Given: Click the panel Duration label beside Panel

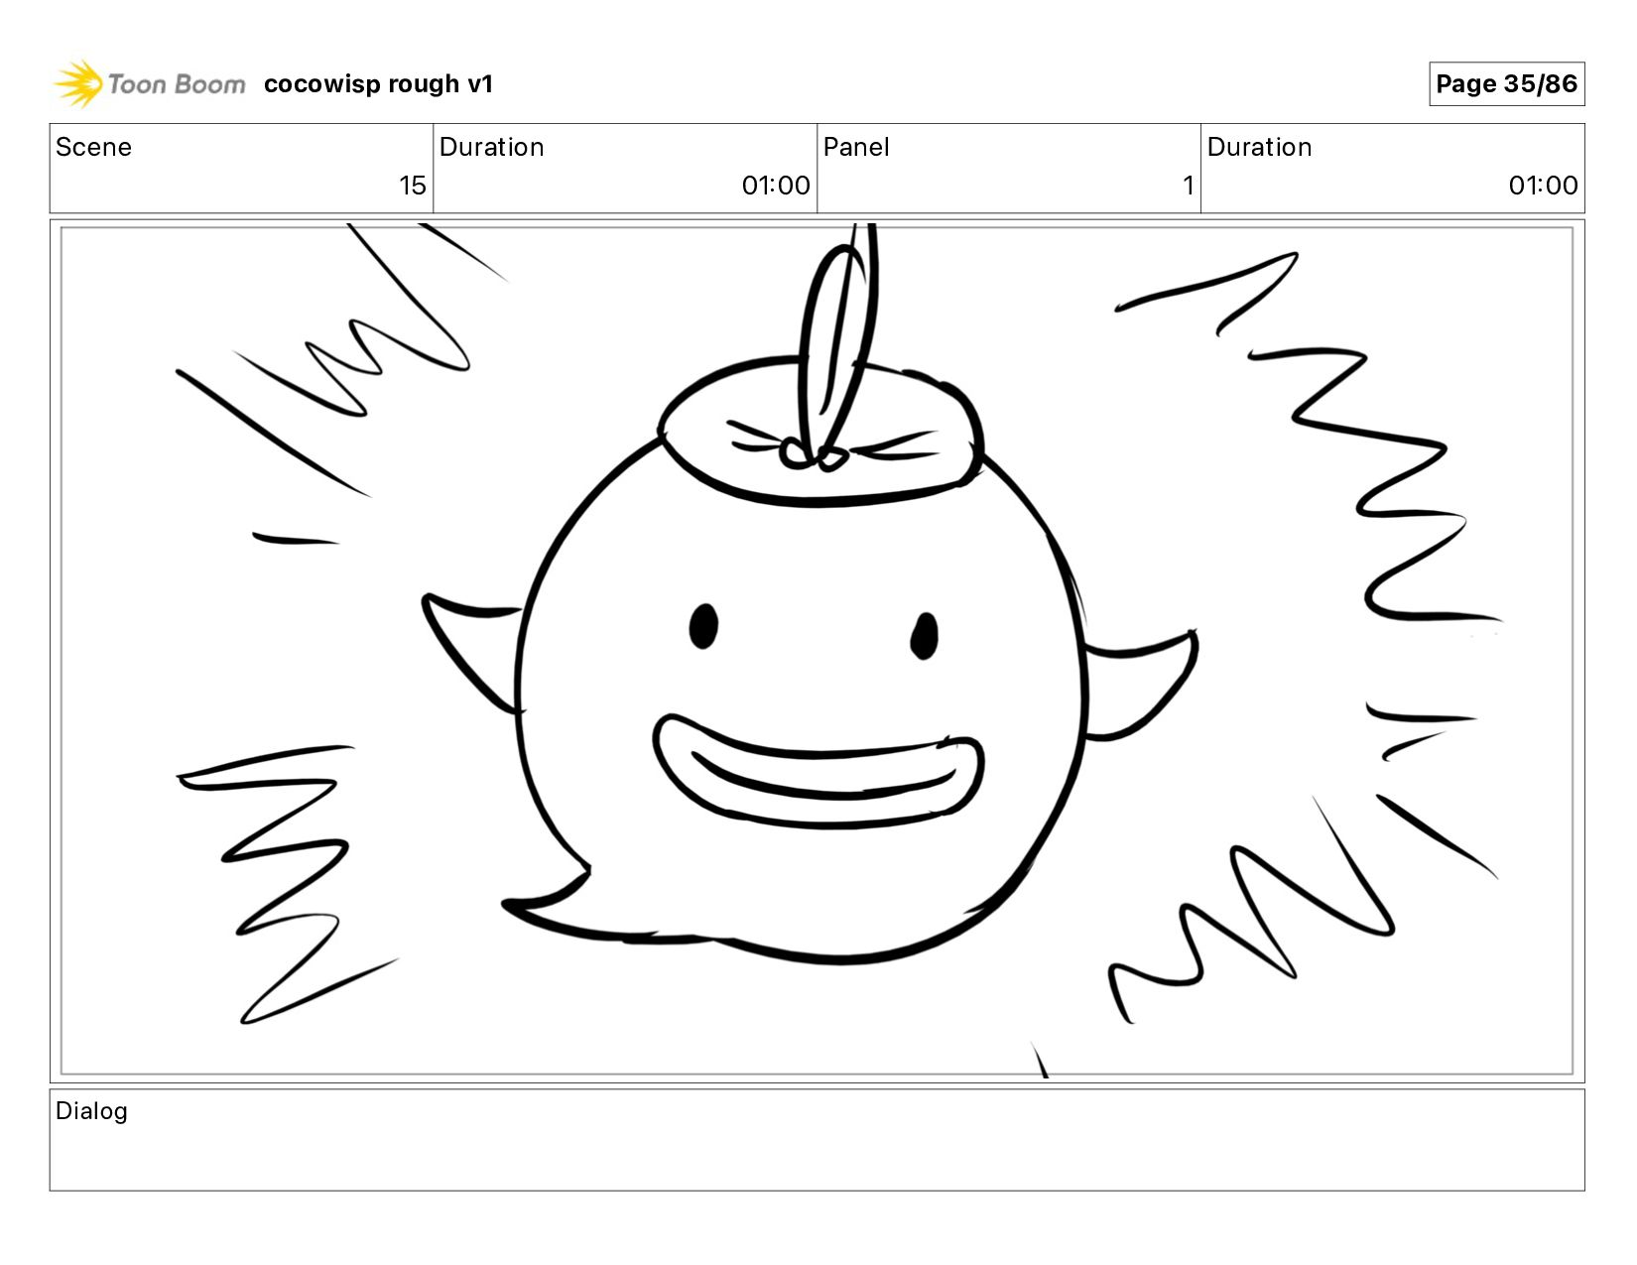Looking at the screenshot, I should tap(1259, 147).
